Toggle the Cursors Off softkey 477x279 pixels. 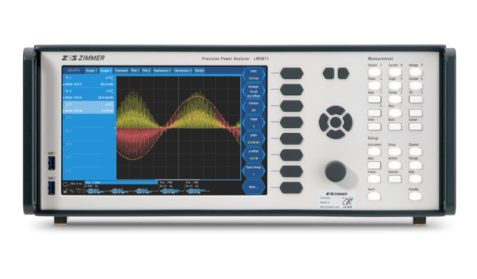pyautogui.click(x=254, y=106)
